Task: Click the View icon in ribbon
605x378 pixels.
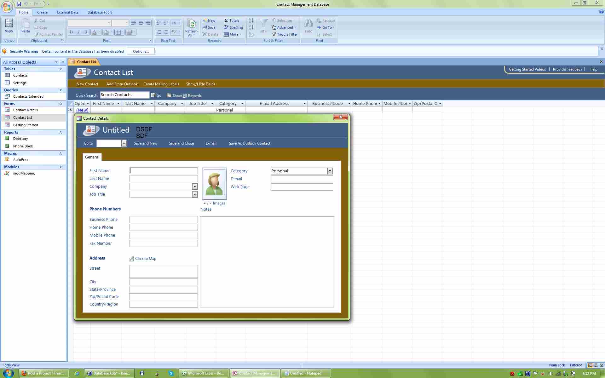Action: point(9,23)
